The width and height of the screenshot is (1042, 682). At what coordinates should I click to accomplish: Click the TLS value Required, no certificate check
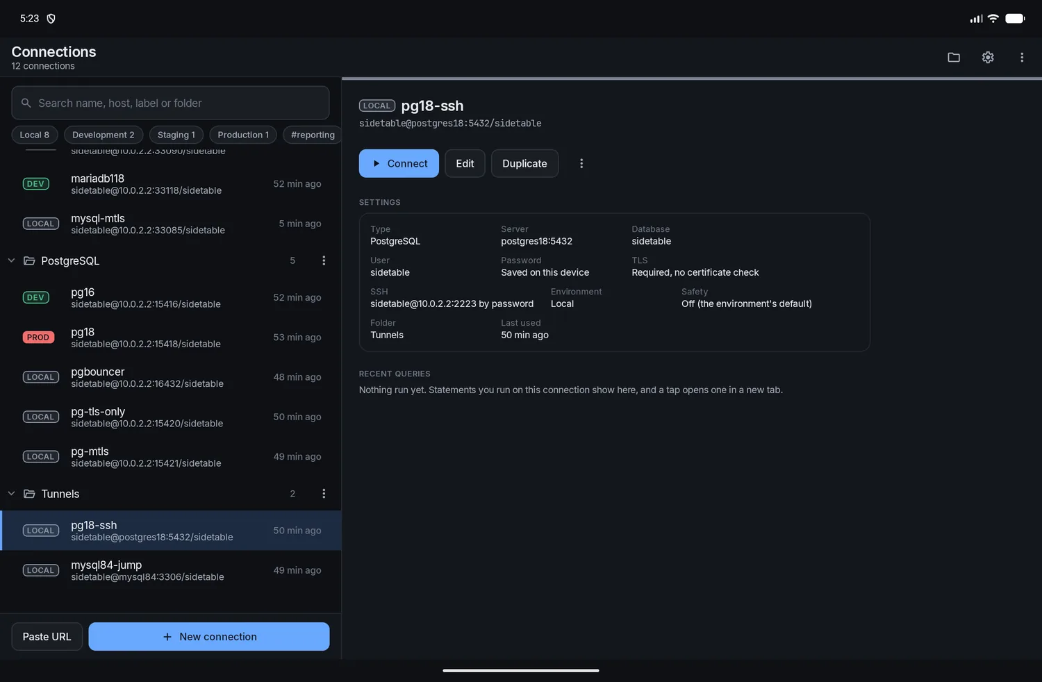point(695,273)
